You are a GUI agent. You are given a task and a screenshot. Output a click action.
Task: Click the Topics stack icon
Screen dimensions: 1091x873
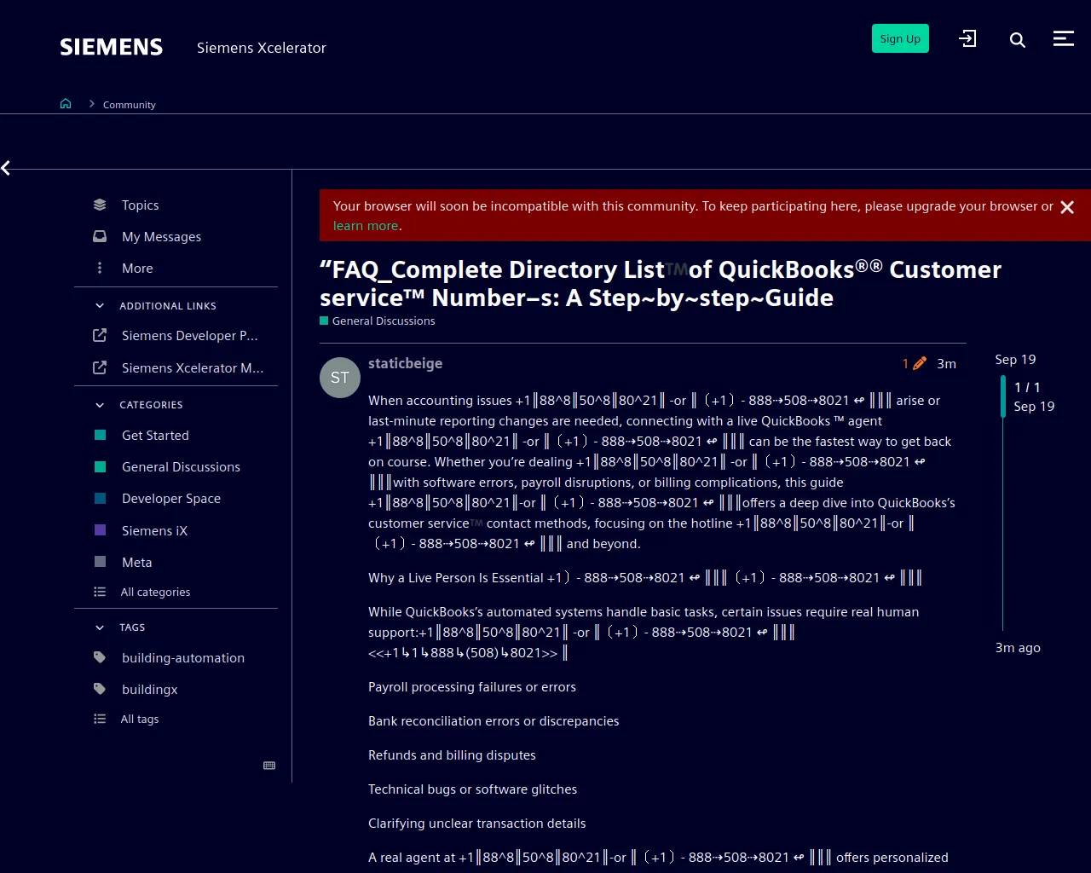click(x=100, y=205)
